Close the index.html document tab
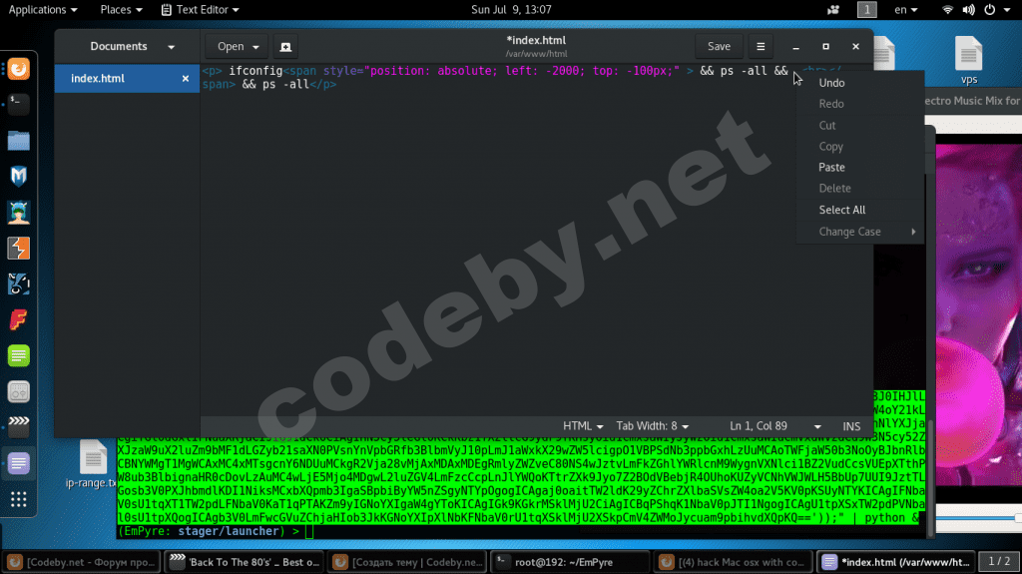This screenshot has width=1022, height=574. coord(185,78)
